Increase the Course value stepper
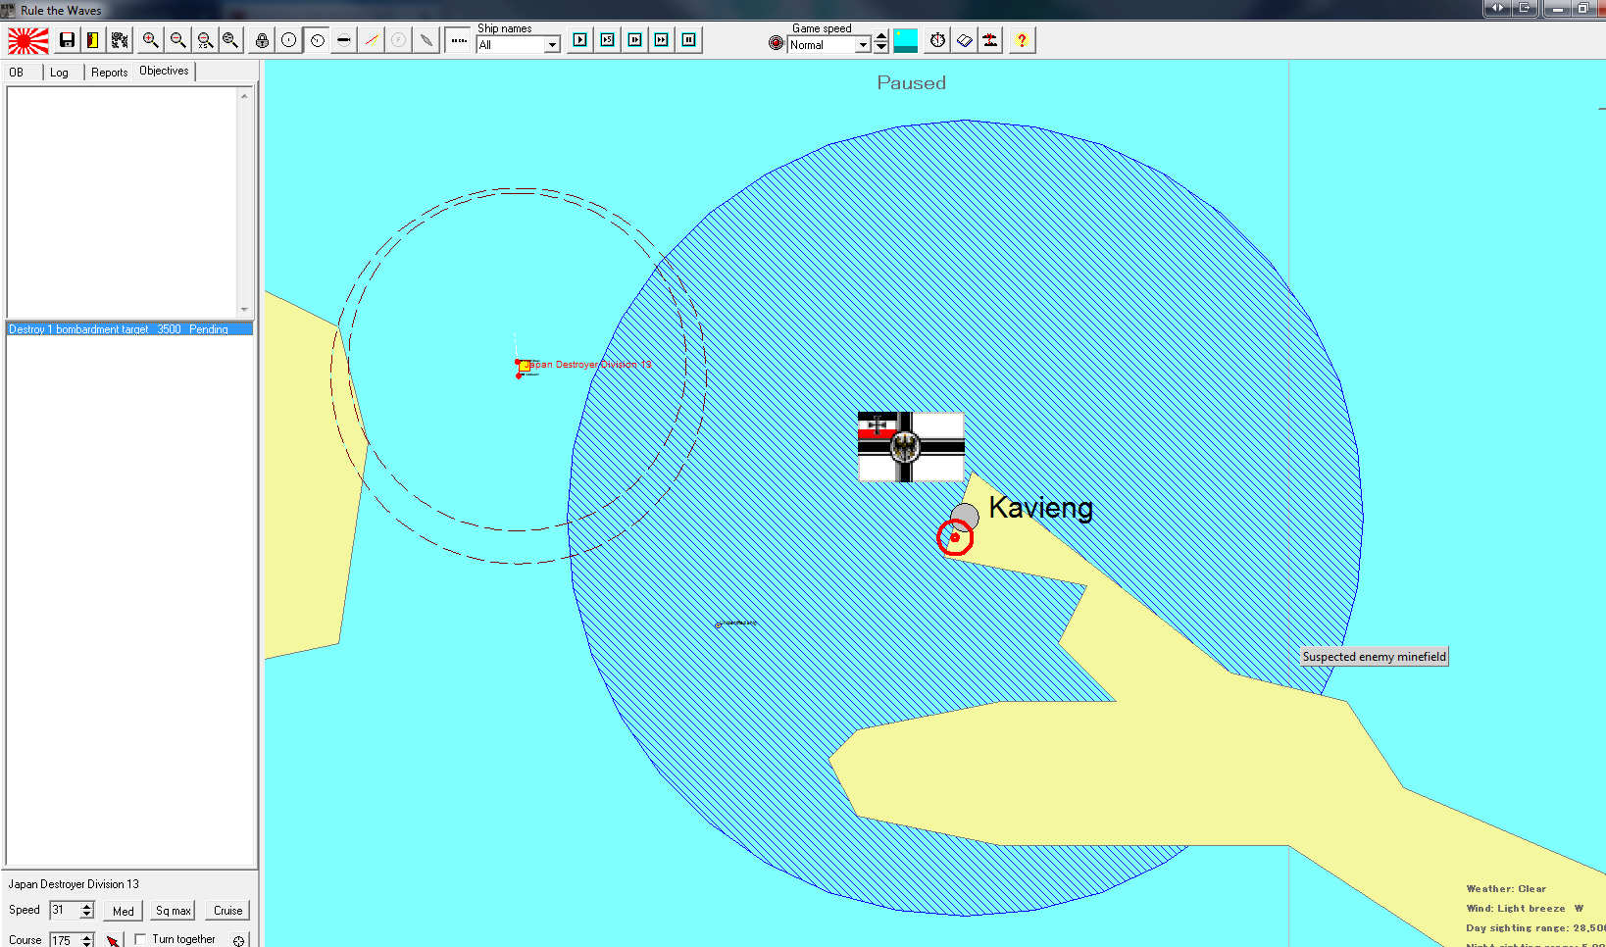 (x=87, y=936)
